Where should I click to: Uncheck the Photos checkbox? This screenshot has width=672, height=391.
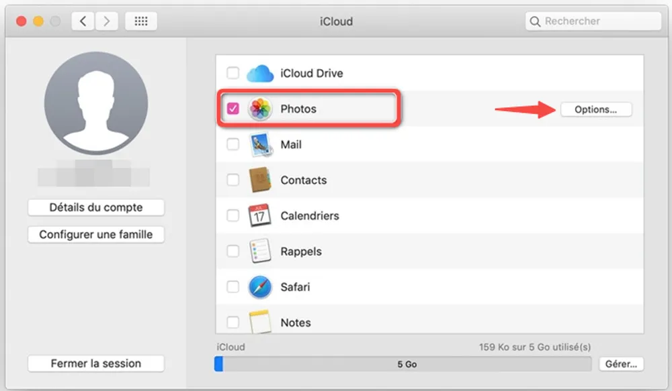pos(233,109)
